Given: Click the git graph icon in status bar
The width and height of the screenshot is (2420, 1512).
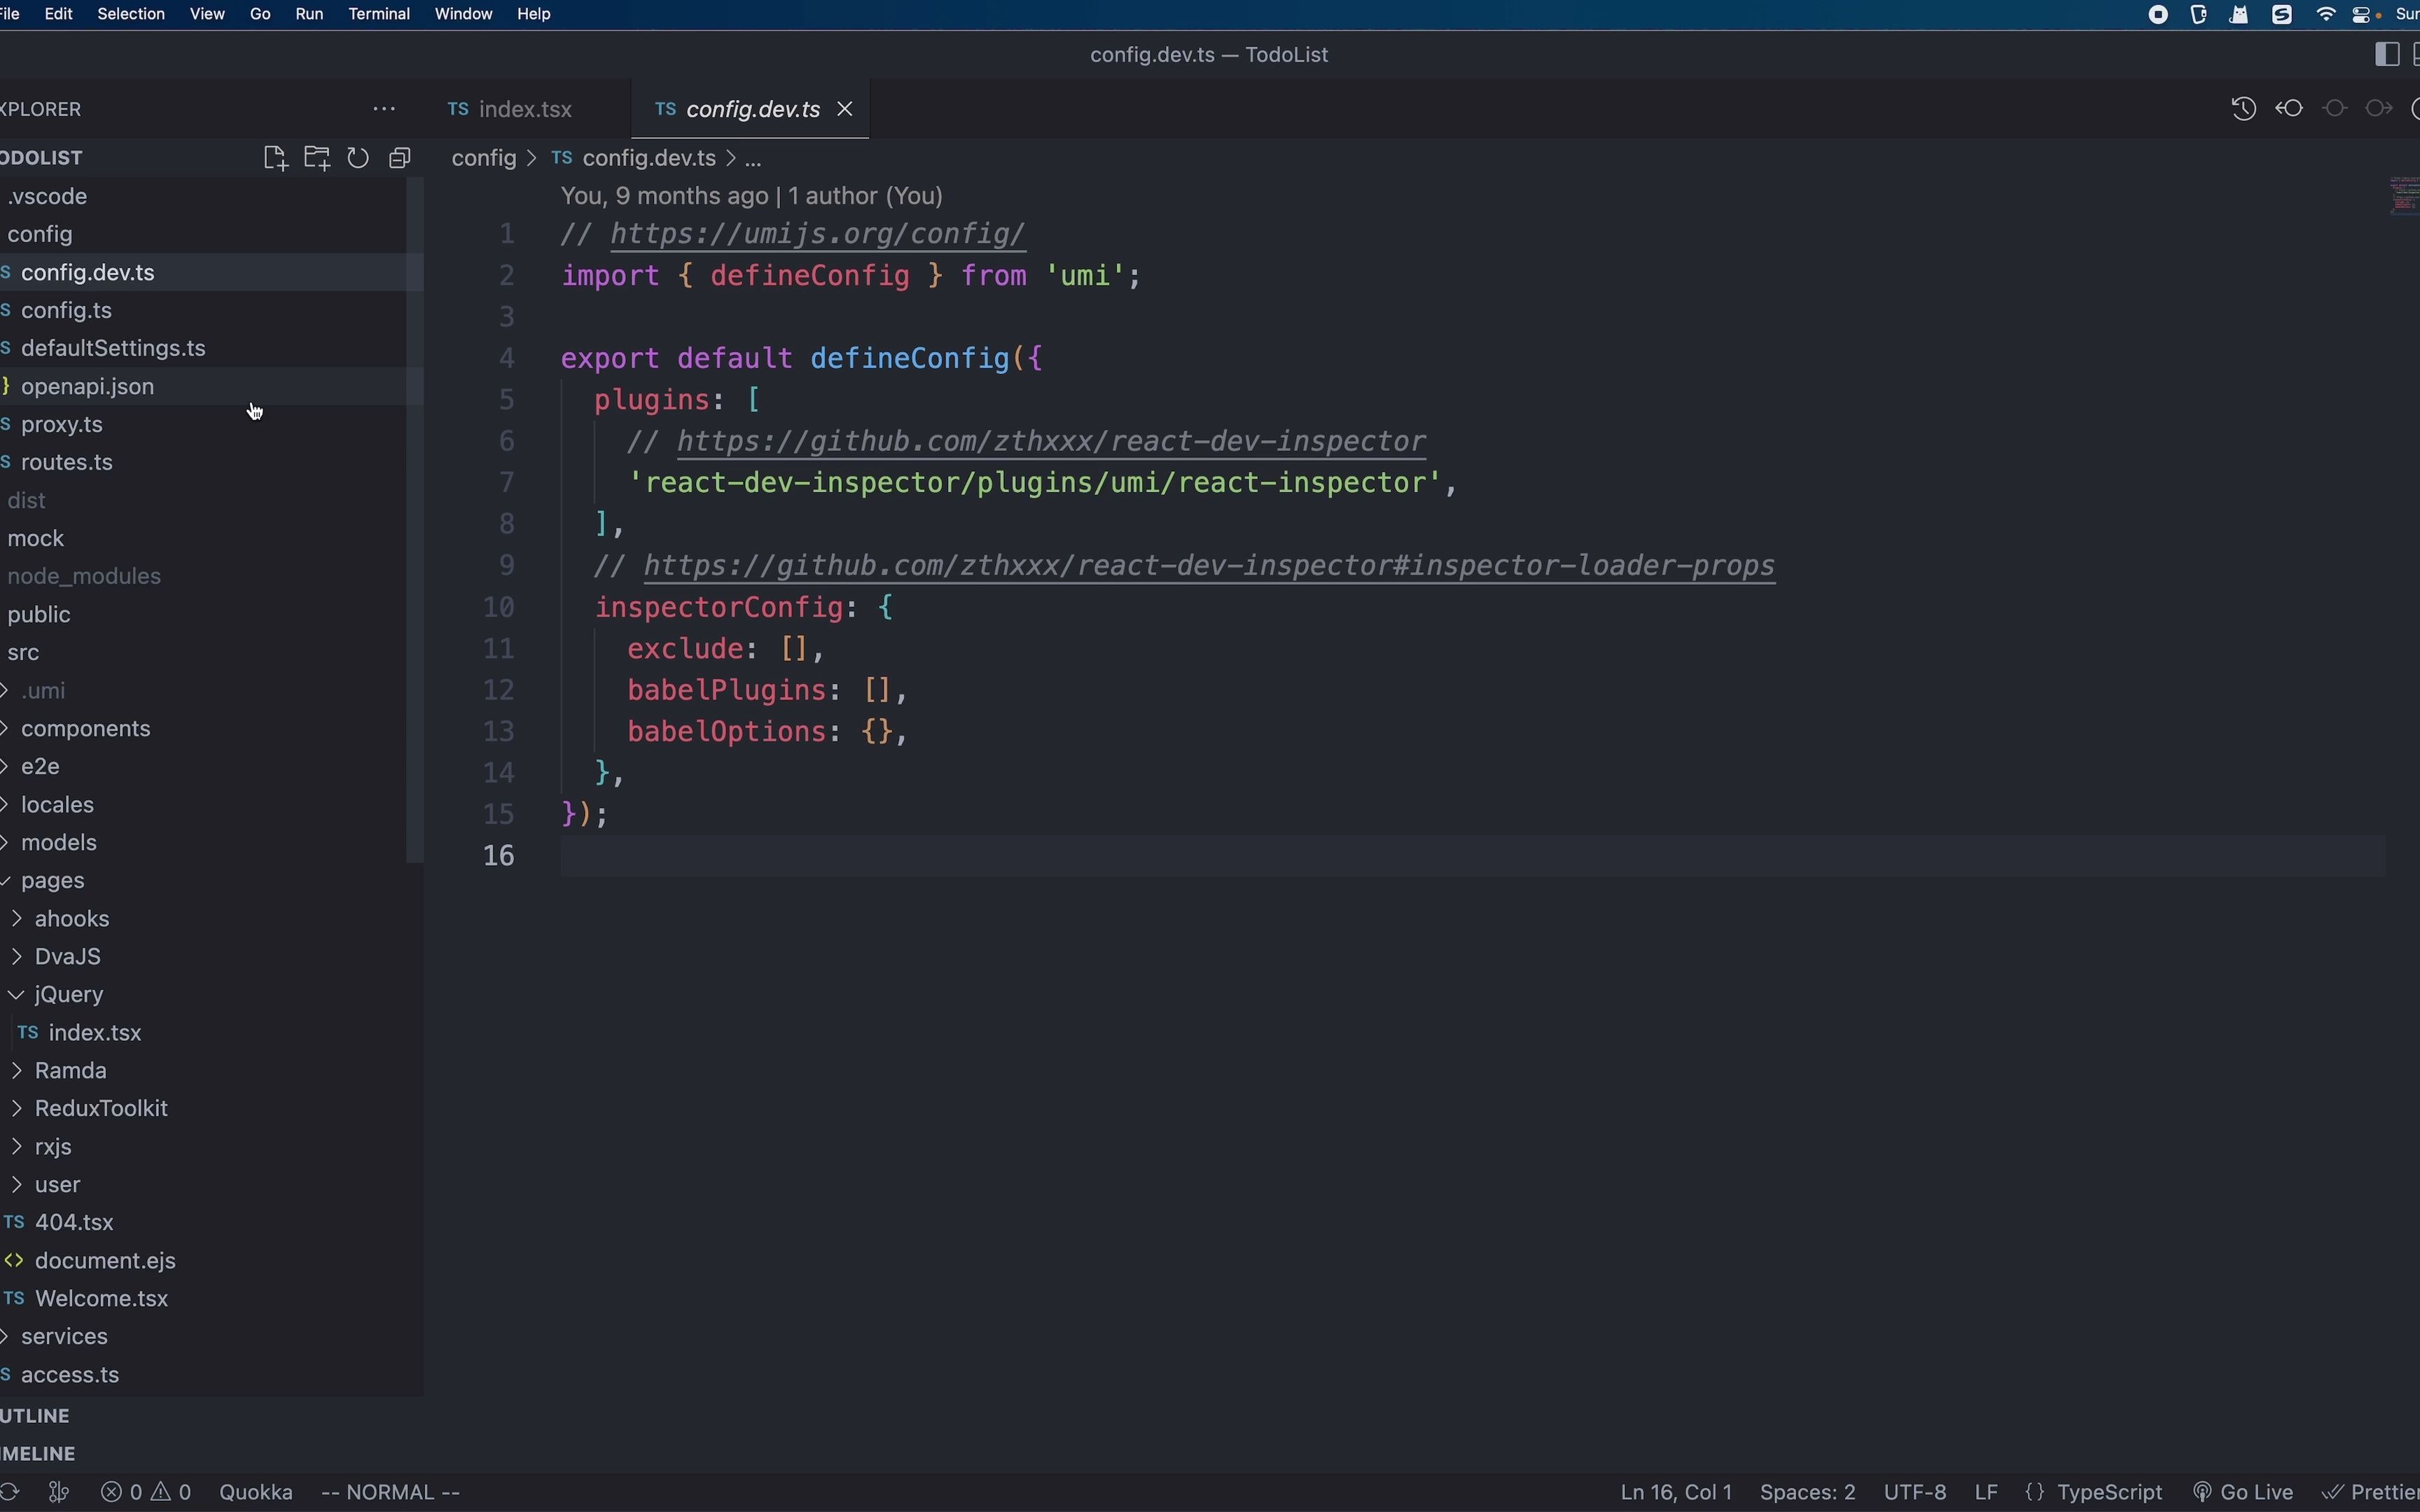Looking at the screenshot, I should 59,1492.
